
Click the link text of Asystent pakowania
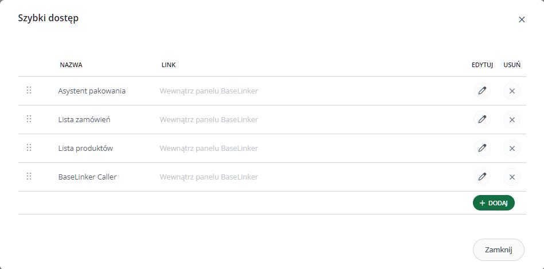(x=209, y=91)
